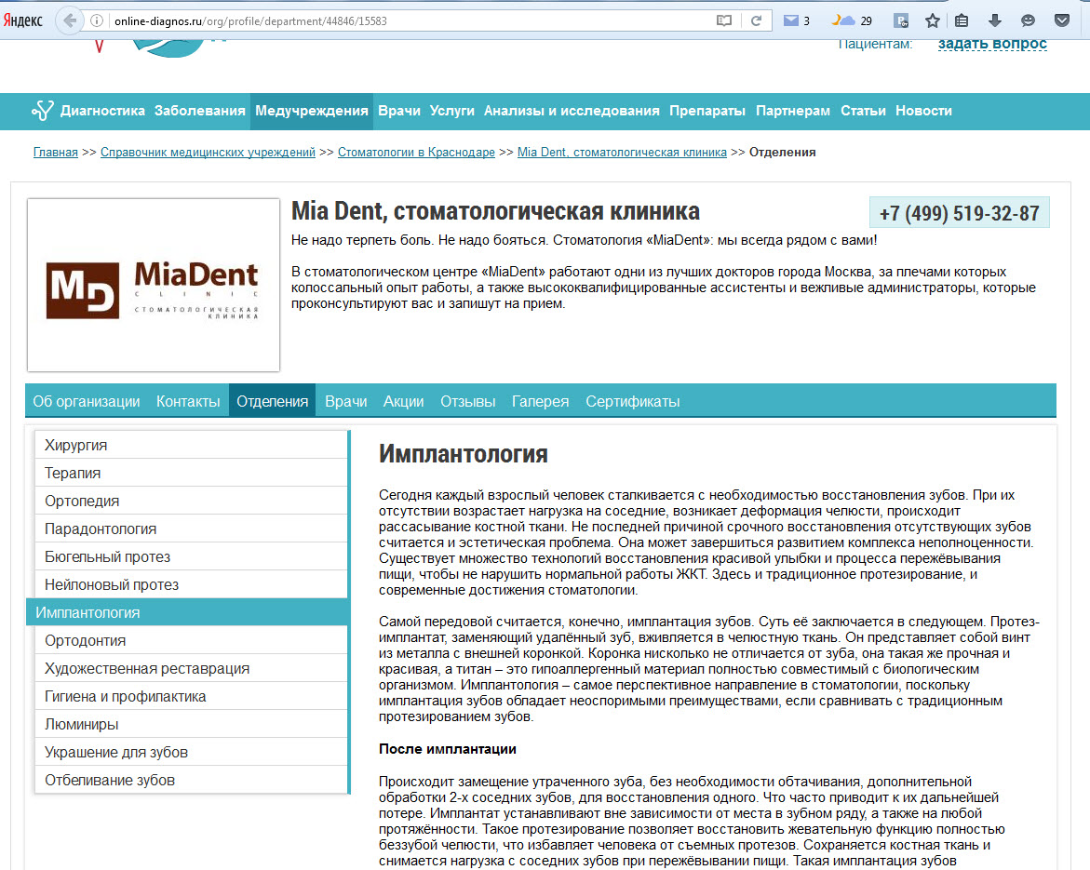The height and width of the screenshot is (870, 1090).
Task: Switch to Акции tab
Action: tap(403, 401)
